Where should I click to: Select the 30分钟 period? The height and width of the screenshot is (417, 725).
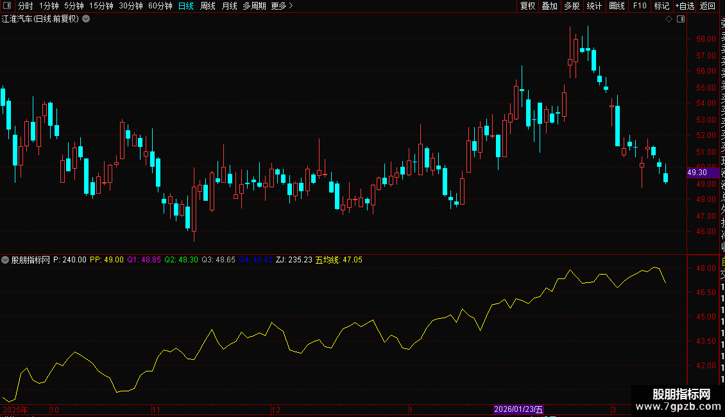[131, 6]
